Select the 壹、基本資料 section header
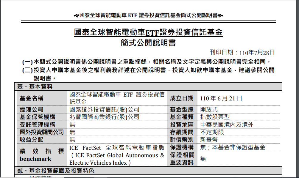 coord(35,87)
